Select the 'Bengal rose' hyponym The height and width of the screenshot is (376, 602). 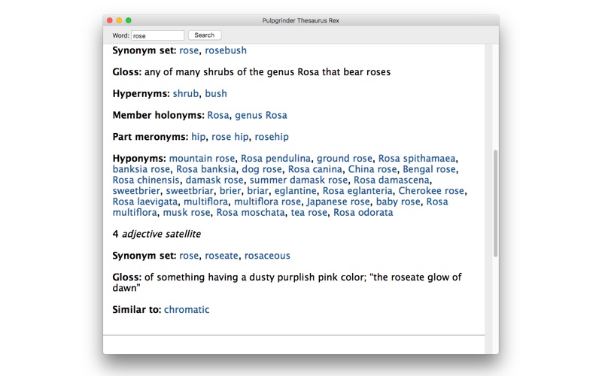(x=429, y=169)
